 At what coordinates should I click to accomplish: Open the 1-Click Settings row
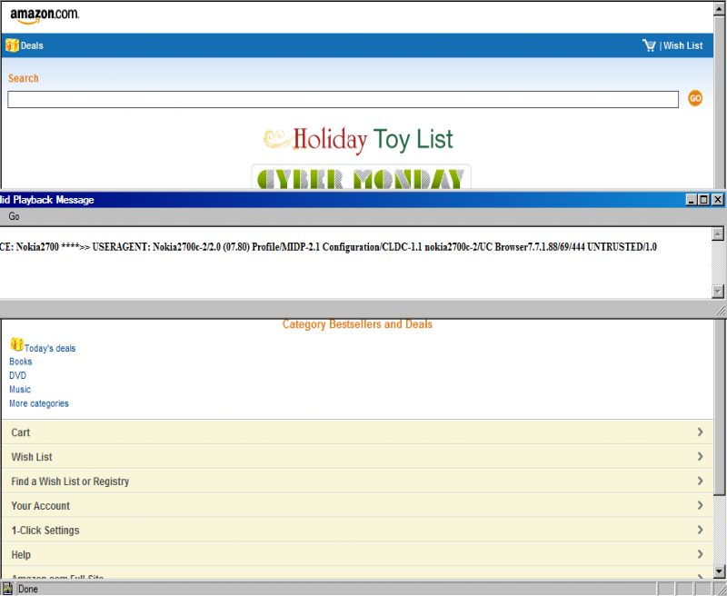click(357, 530)
